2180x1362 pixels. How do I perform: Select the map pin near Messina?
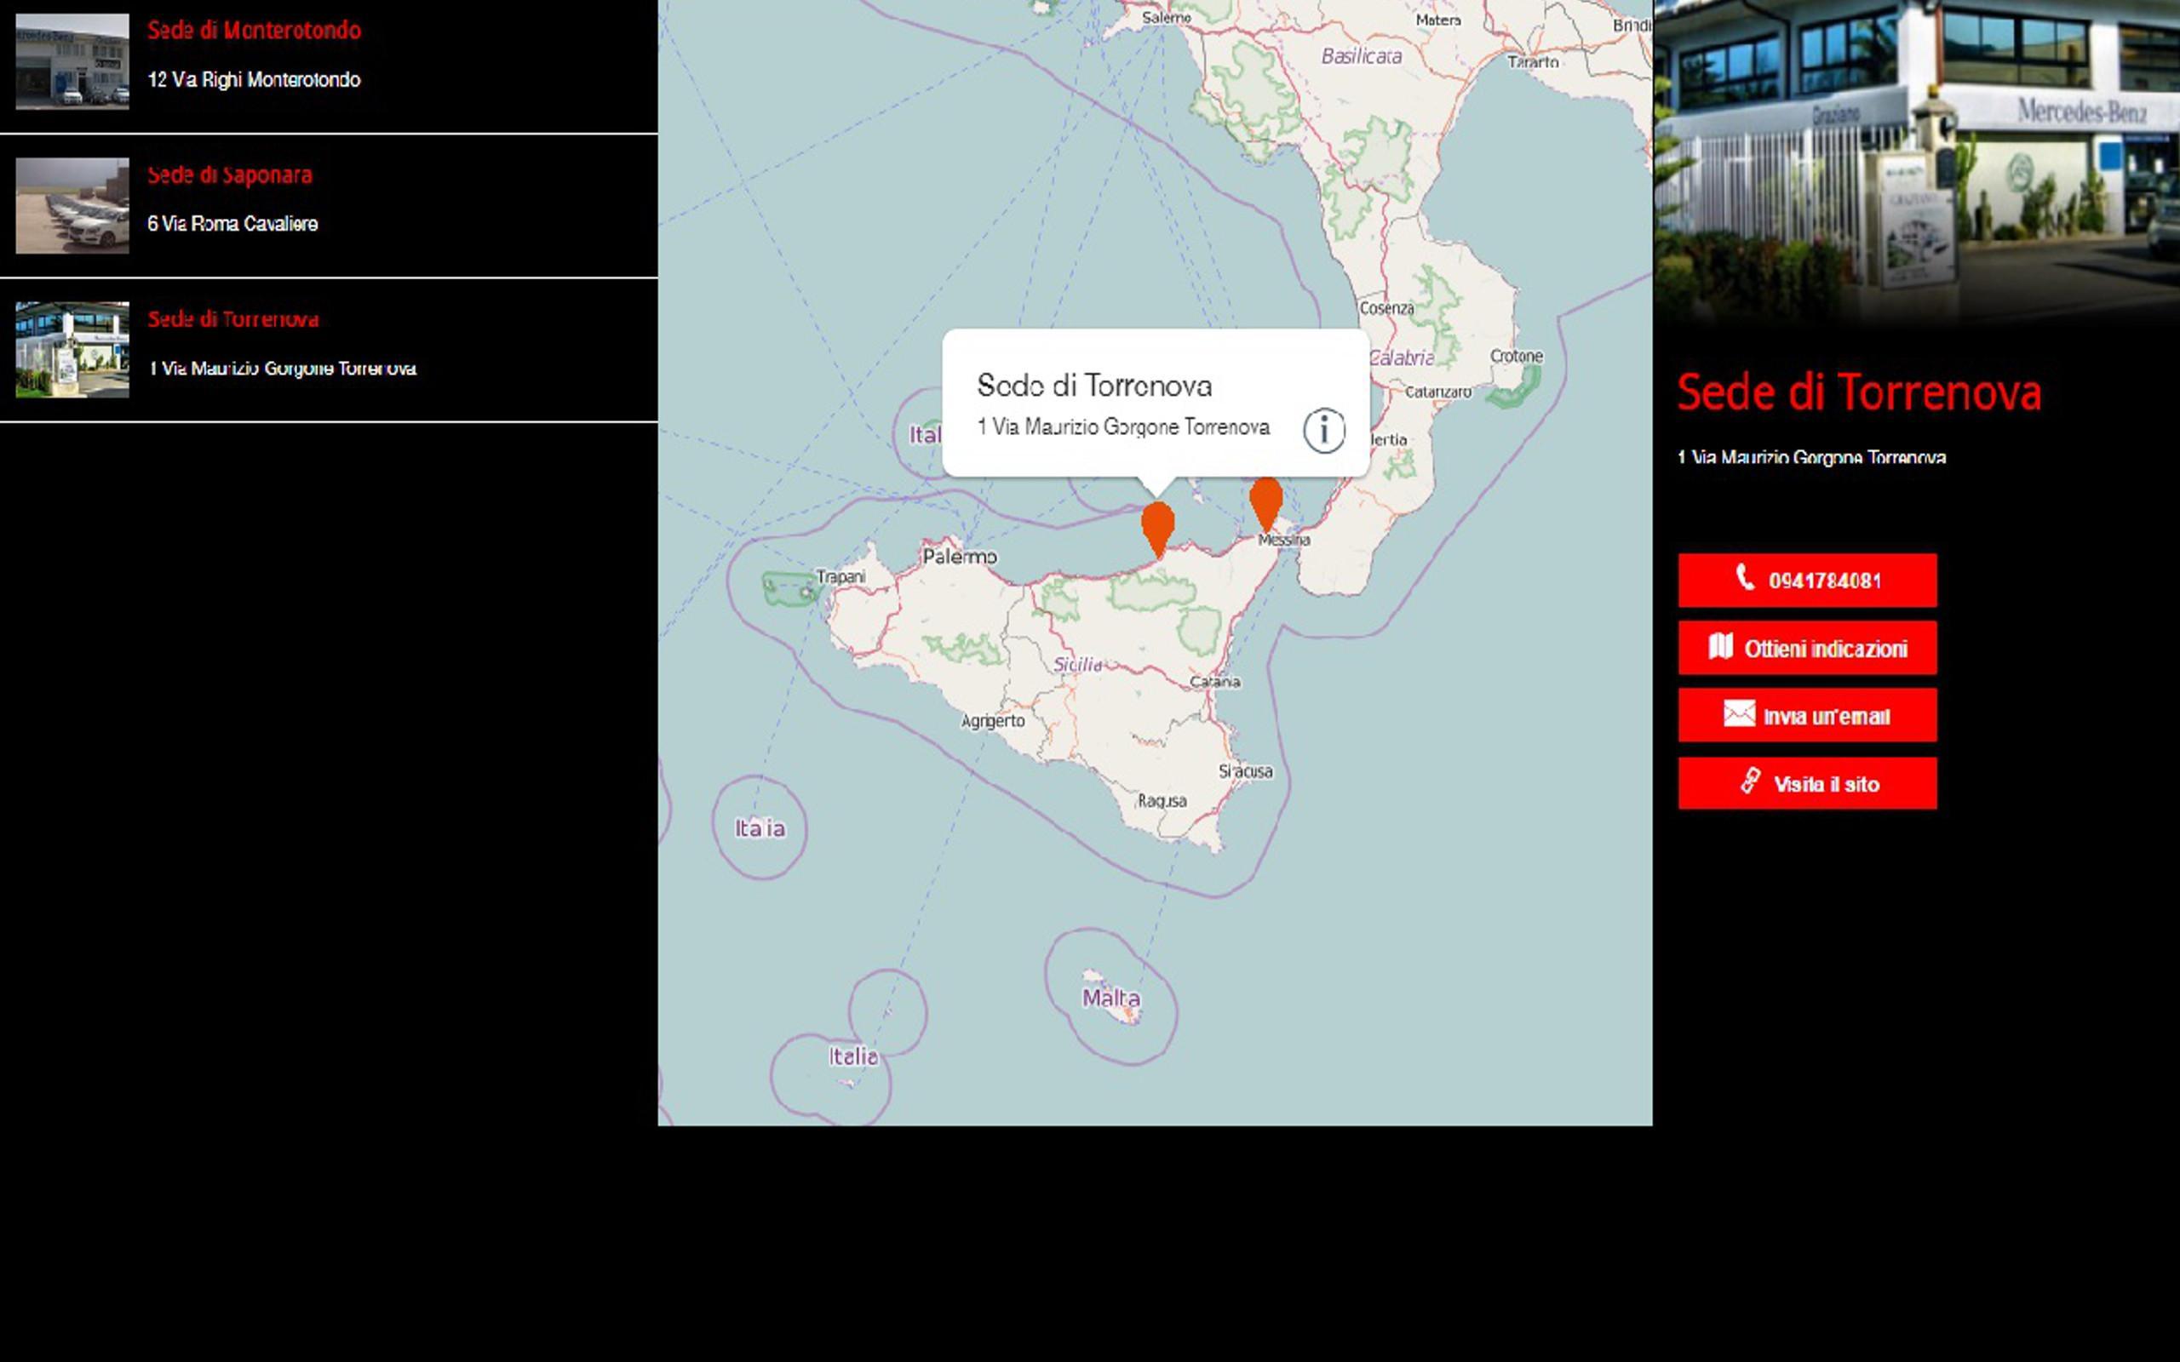coord(1265,505)
